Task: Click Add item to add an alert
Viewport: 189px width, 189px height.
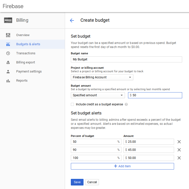Action: (x=122, y=166)
